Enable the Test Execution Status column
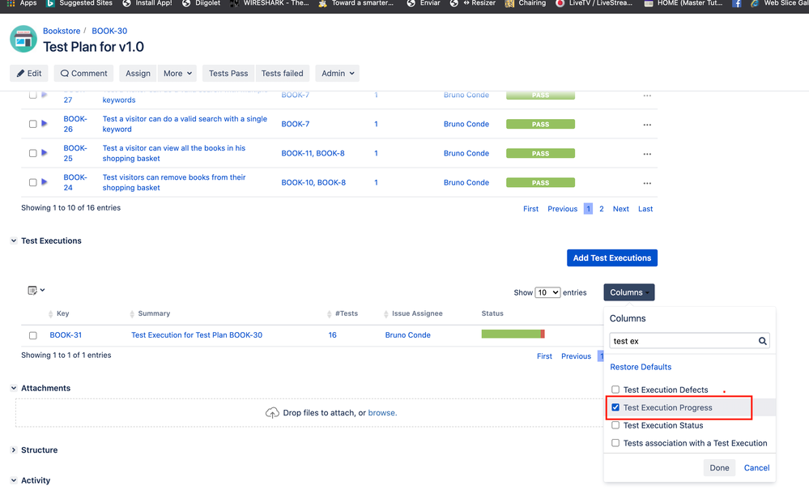Image resolution: width=809 pixels, height=494 pixels. [615, 425]
